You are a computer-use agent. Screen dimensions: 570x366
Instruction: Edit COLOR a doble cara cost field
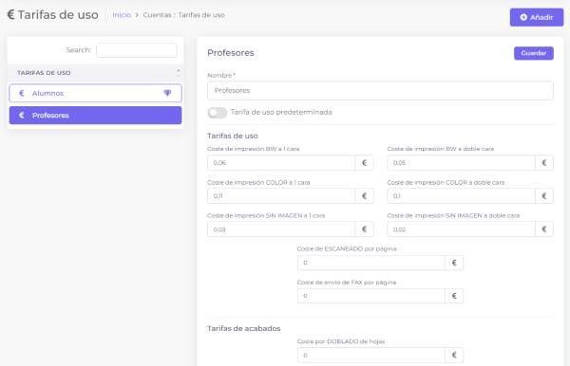[461, 196]
